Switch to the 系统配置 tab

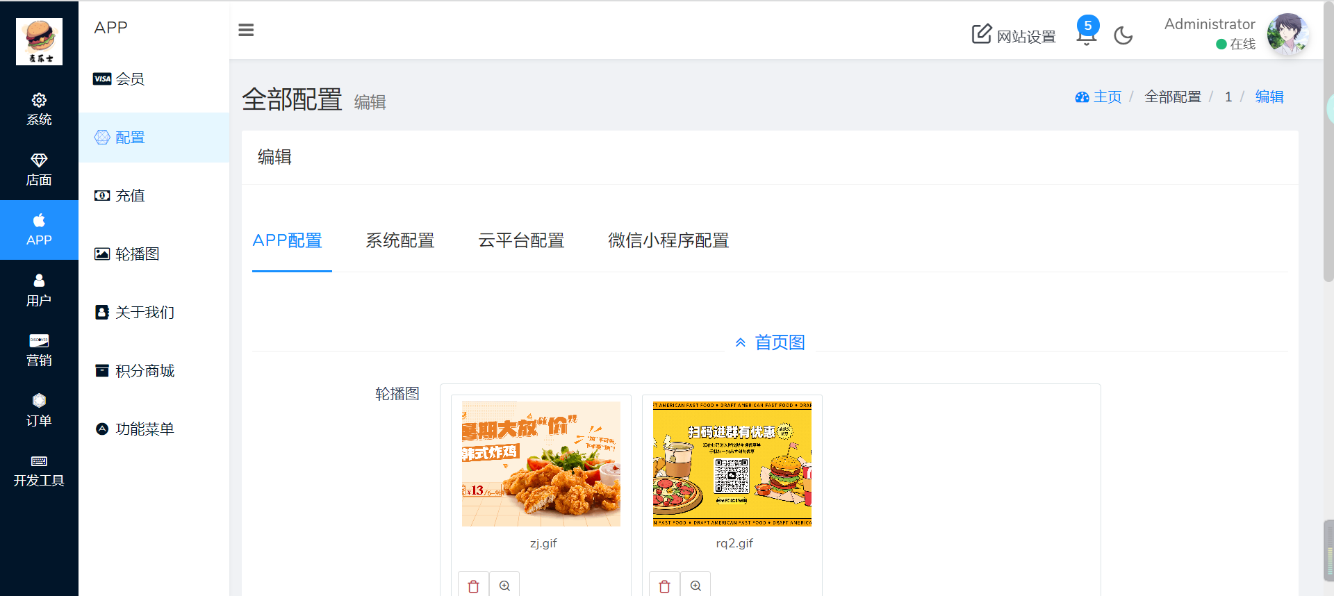pyautogui.click(x=400, y=241)
